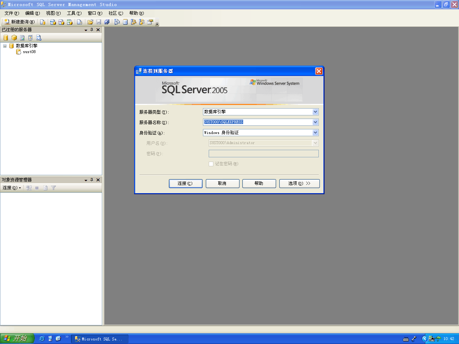Screen dimensions: 459x344
Task: Open the 视图(V) menu
Action: point(53,13)
